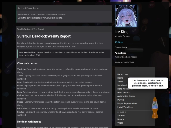
Task: Select player Surefour in players list
Action: [121, 116]
